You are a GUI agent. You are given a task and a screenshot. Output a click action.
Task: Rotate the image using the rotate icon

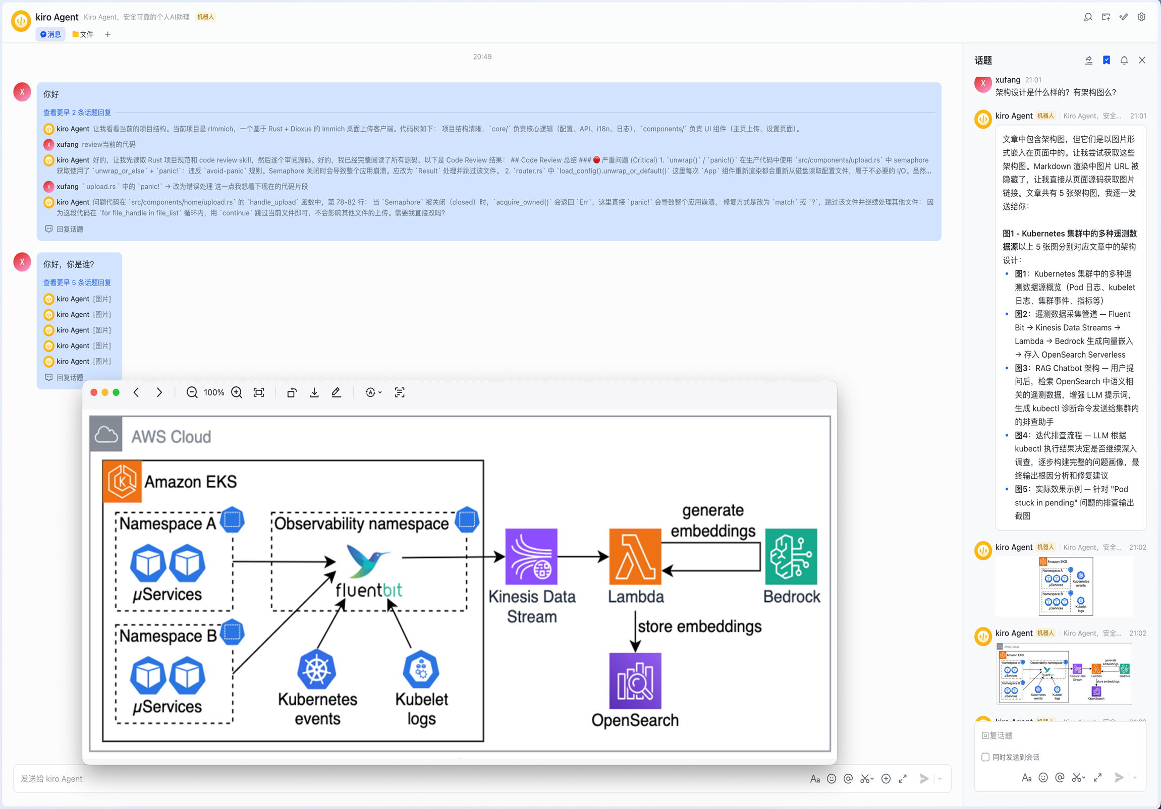[292, 392]
